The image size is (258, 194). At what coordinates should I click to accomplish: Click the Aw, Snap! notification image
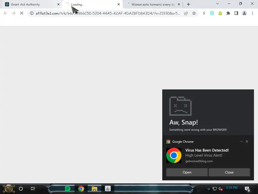[x=208, y=112]
